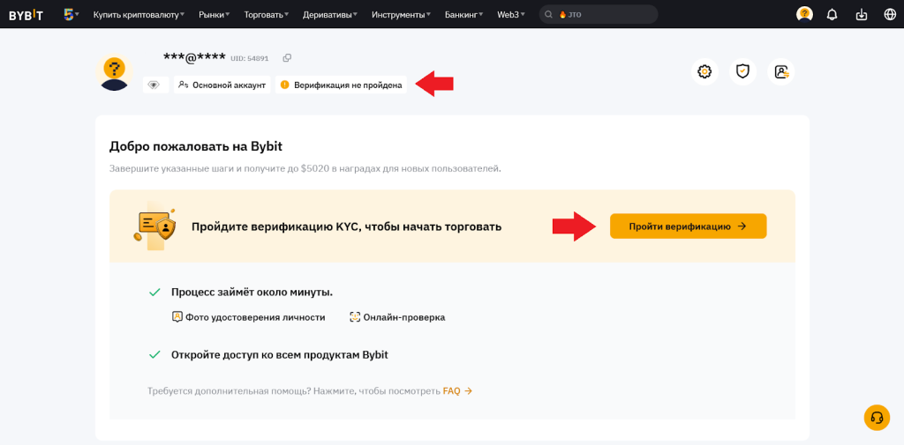Toggle eye icon to show account info
This screenshot has width=904, height=445.
(x=154, y=85)
